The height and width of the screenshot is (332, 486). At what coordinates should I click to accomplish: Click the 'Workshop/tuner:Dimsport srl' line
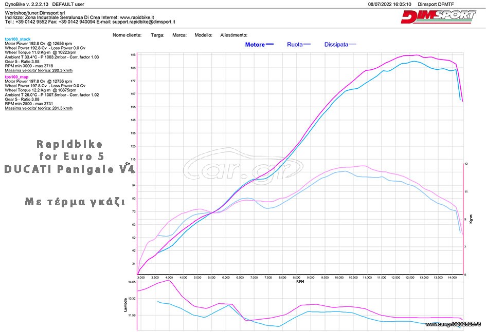(x=35, y=13)
